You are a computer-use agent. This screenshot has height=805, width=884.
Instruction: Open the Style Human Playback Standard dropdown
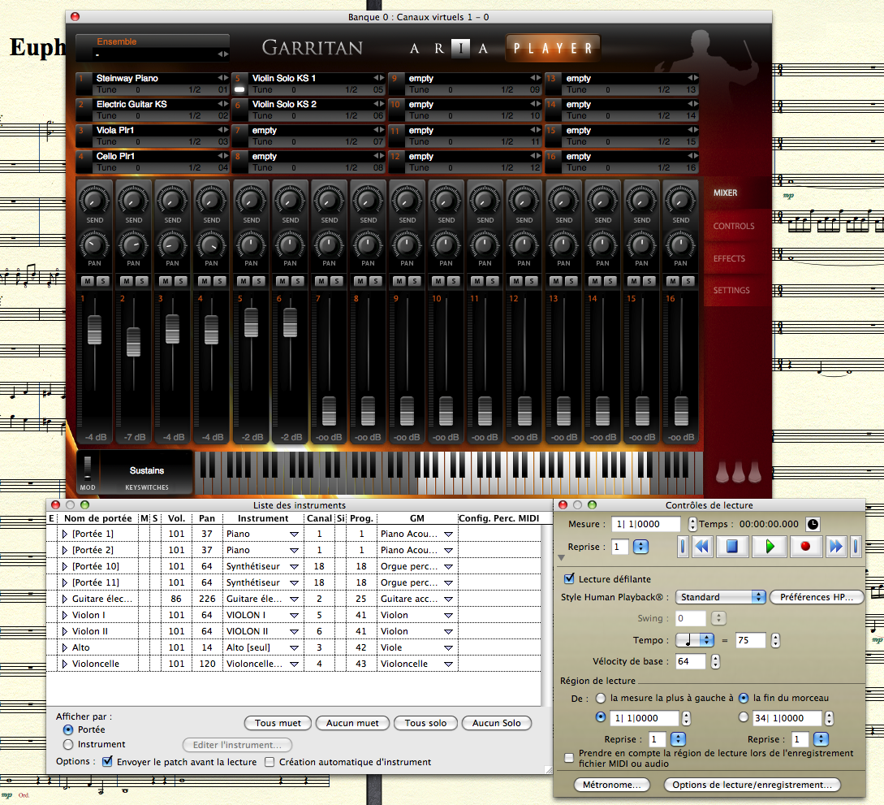721,597
